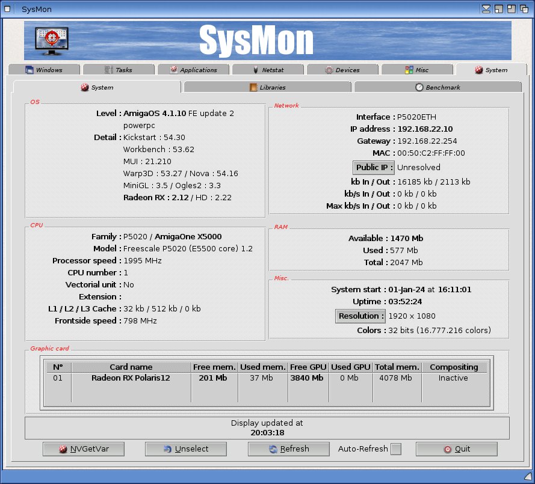
Task: Click the IP address value 192.168.22.10
Action: (x=425, y=129)
